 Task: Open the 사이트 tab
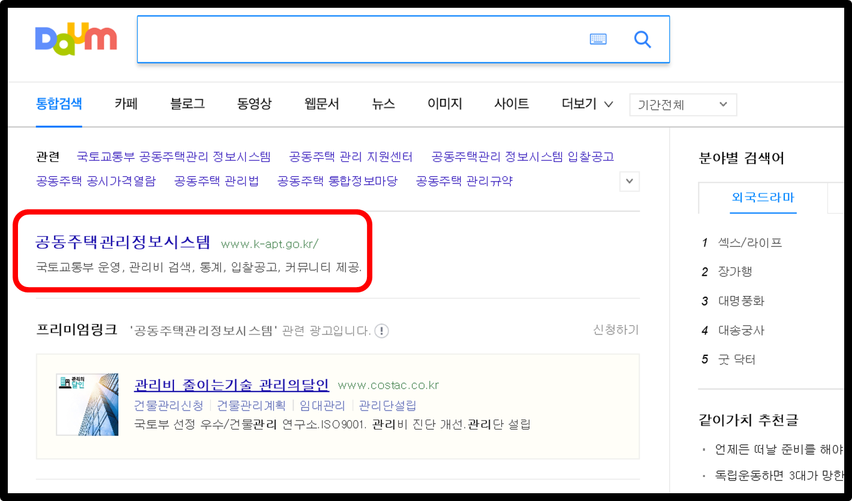(x=511, y=104)
